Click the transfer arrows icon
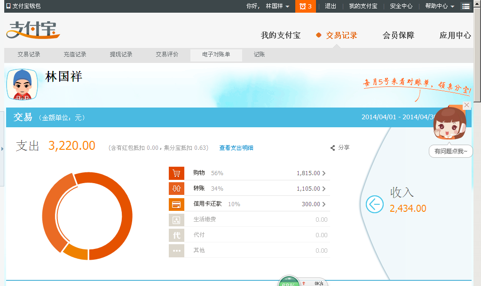Image resolution: width=481 pixels, height=286 pixels. [x=176, y=189]
